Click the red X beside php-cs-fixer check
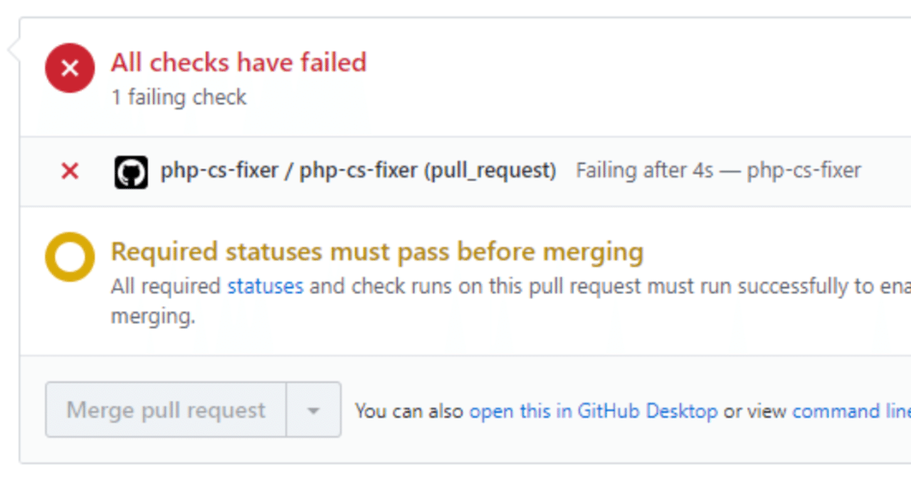 click(69, 170)
